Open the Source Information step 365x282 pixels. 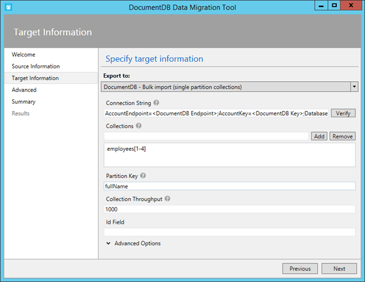pos(36,67)
